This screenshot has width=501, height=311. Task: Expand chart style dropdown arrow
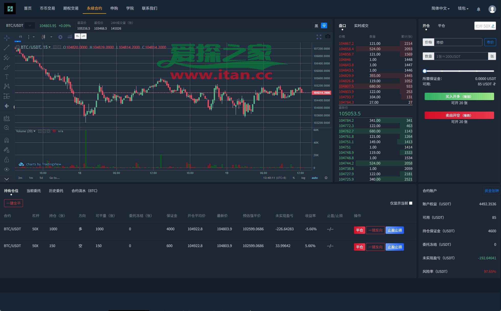51,37
